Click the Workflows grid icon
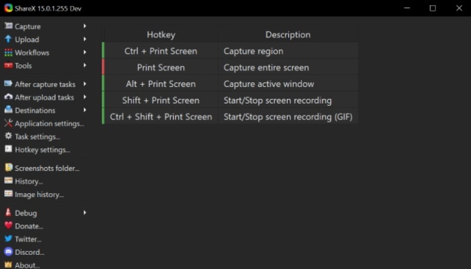 point(8,52)
